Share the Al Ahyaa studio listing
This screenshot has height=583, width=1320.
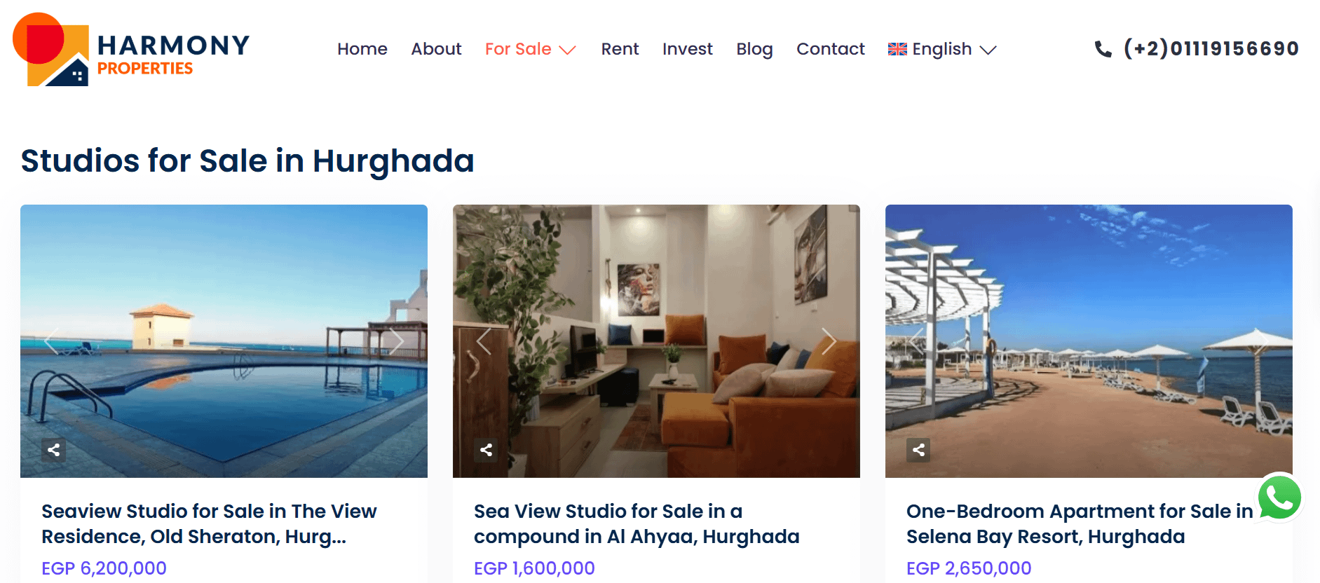click(486, 450)
